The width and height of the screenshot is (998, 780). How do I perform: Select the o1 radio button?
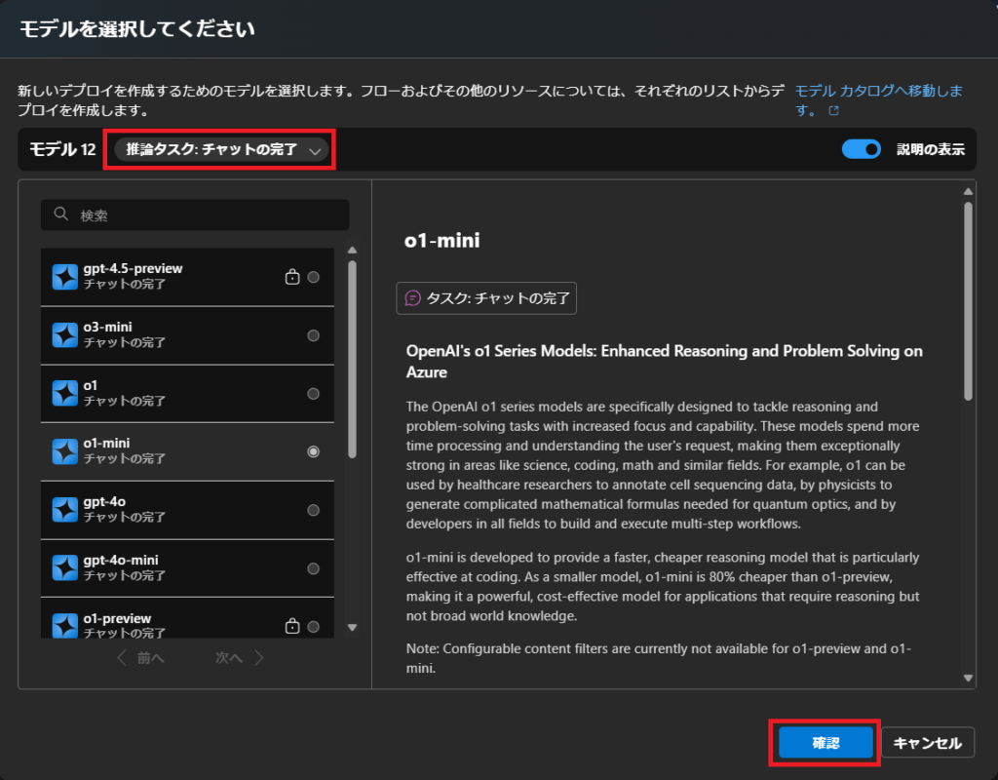pos(313,394)
